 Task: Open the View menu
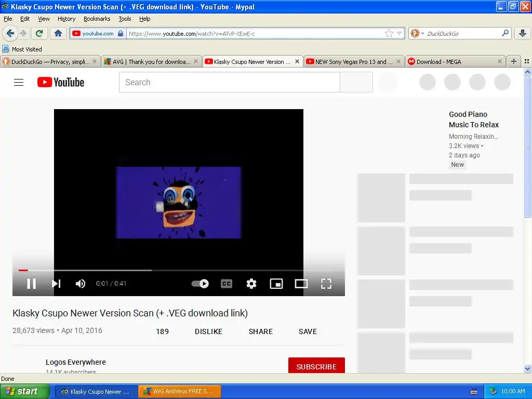44,19
